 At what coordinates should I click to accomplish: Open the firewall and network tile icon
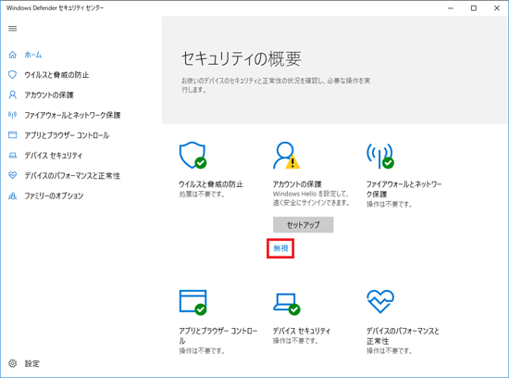(380, 156)
